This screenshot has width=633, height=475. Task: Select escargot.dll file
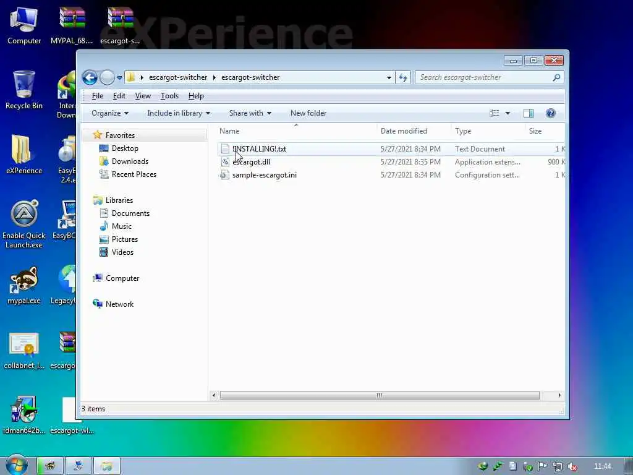click(251, 162)
